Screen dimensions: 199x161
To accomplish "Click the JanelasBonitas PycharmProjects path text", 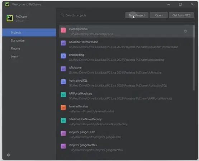I will 91,111.
